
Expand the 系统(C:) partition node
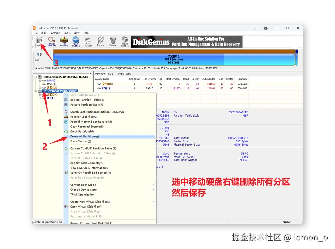40,88
